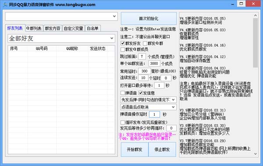Click the 停止群发 button
This screenshot has height=166, width=263.
click(162, 149)
